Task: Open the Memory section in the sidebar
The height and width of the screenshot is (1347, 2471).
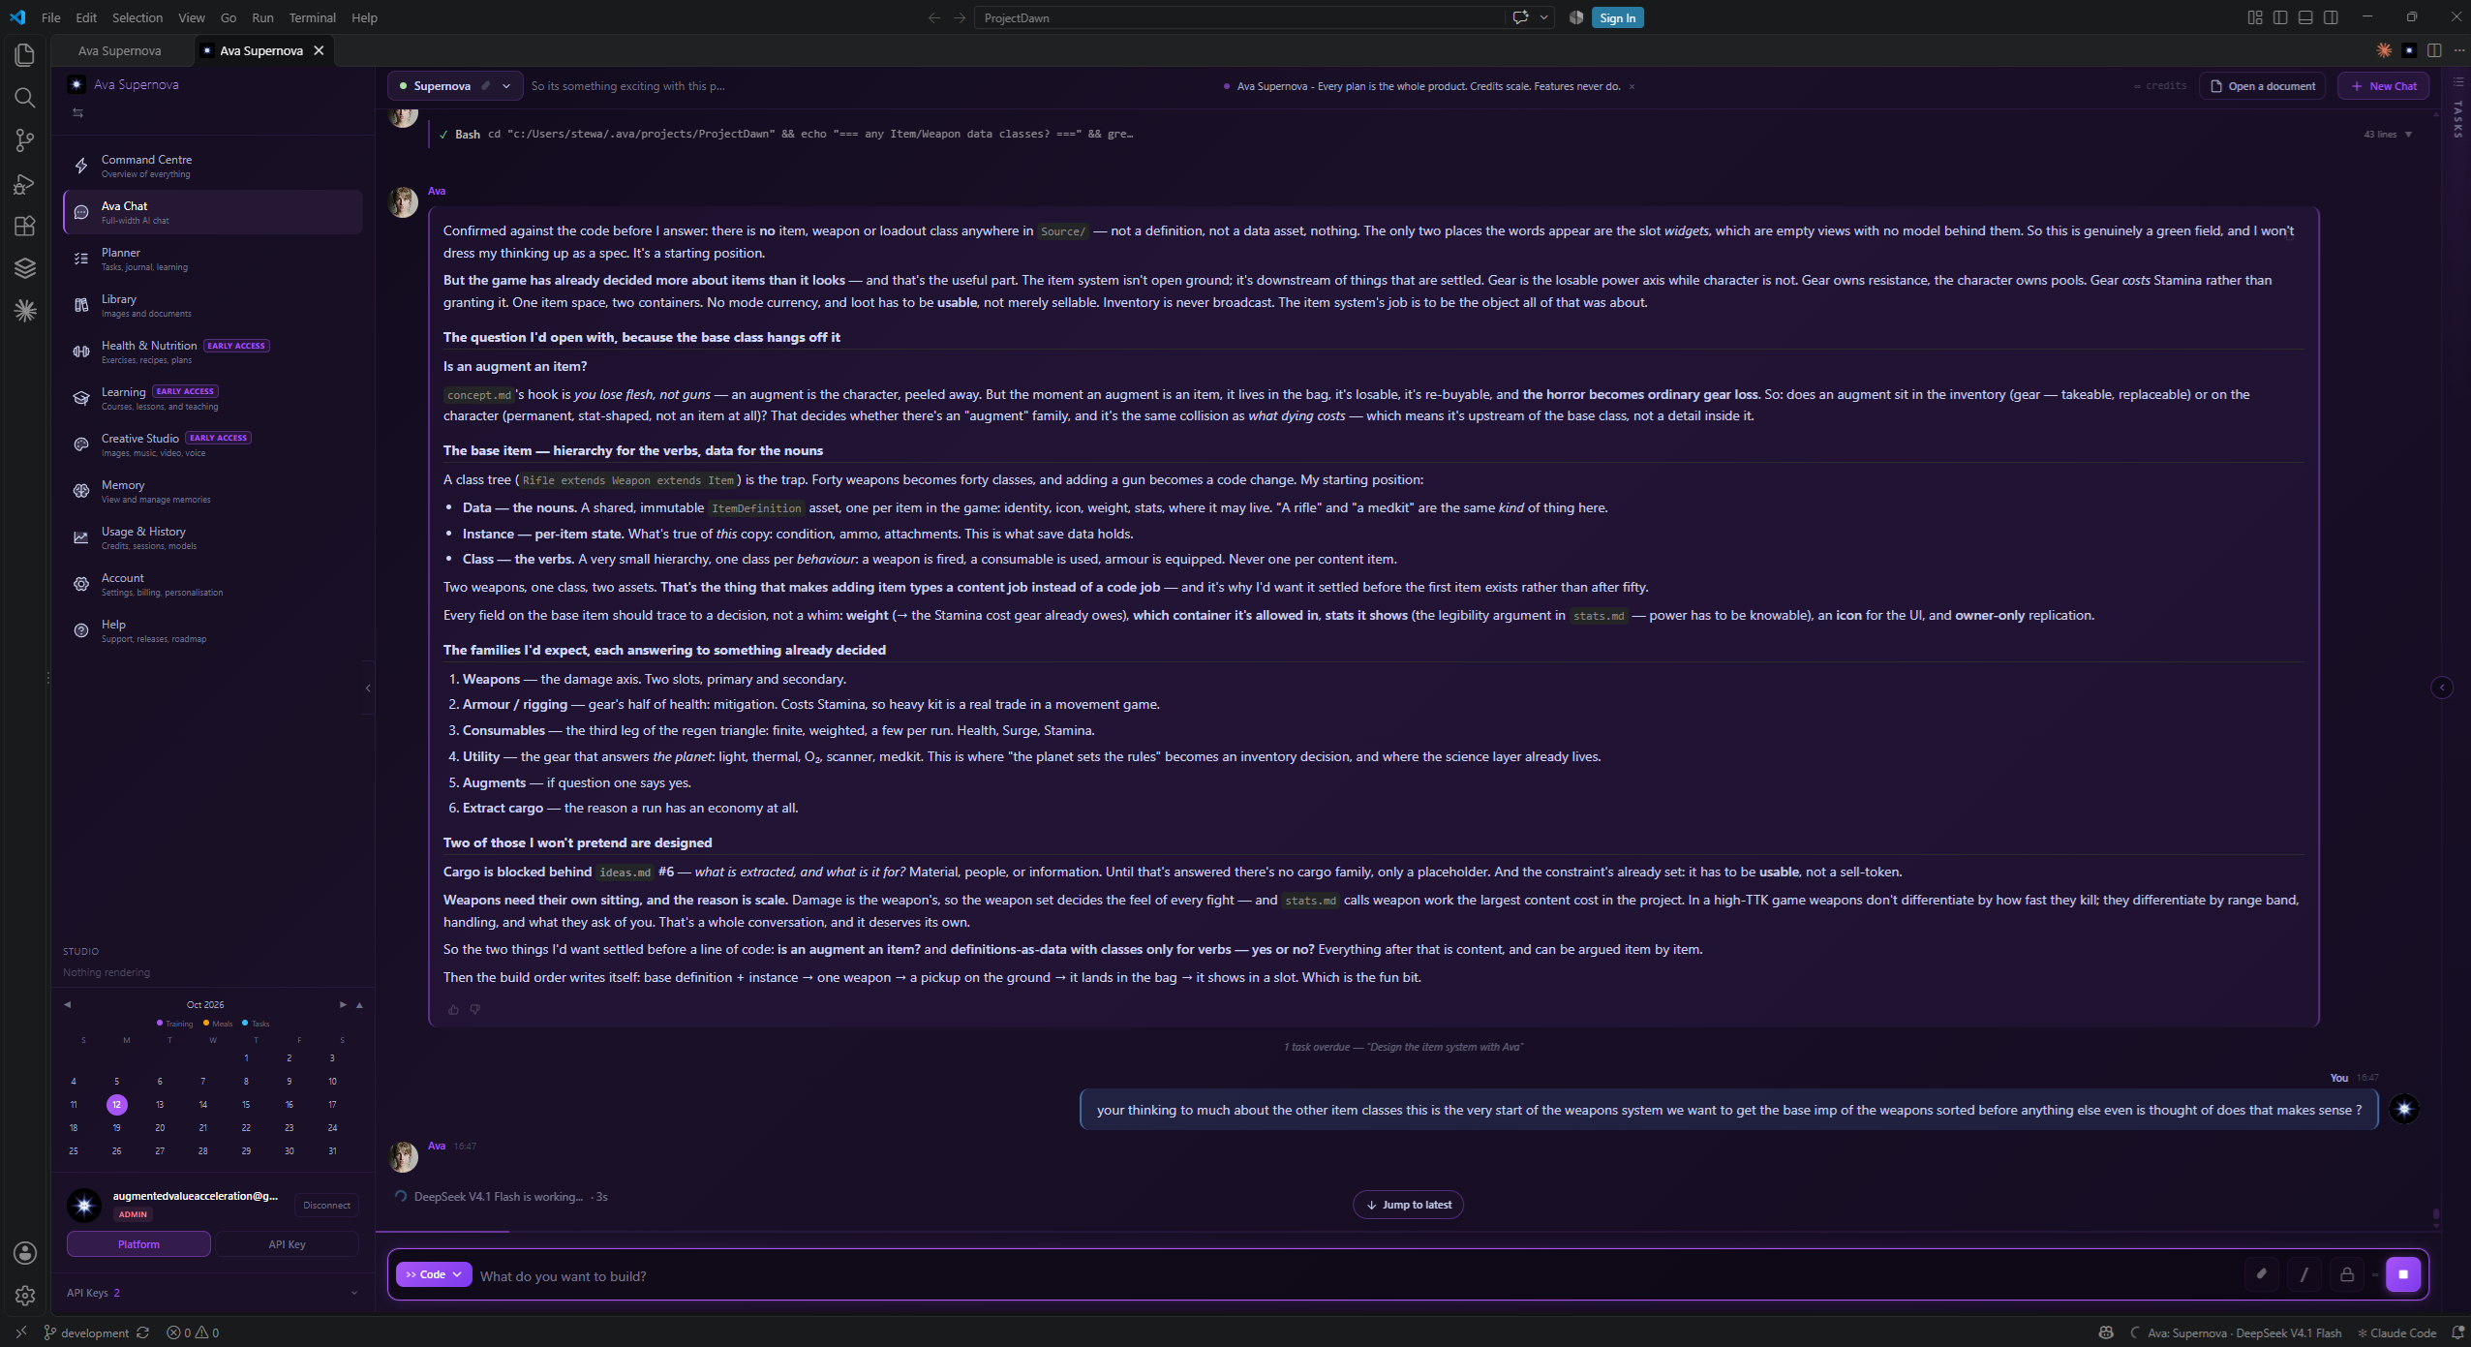Action: click(x=213, y=491)
